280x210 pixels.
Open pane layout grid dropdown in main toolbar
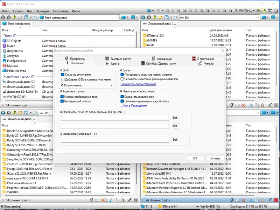[162, 11]
